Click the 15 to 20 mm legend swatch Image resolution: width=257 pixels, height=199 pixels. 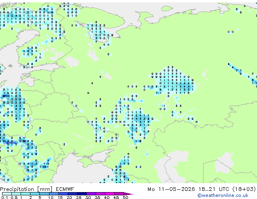(63, 194)
